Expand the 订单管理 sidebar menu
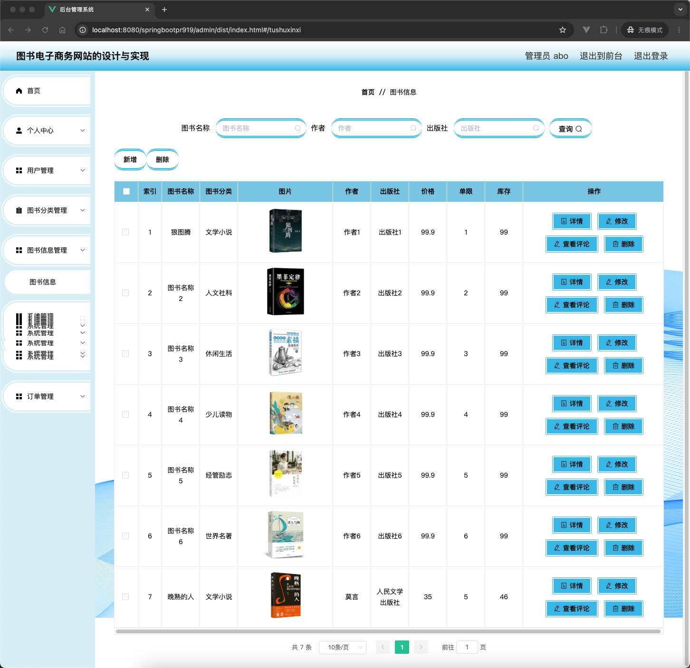The image size is (690, 668). pos(48,396)
